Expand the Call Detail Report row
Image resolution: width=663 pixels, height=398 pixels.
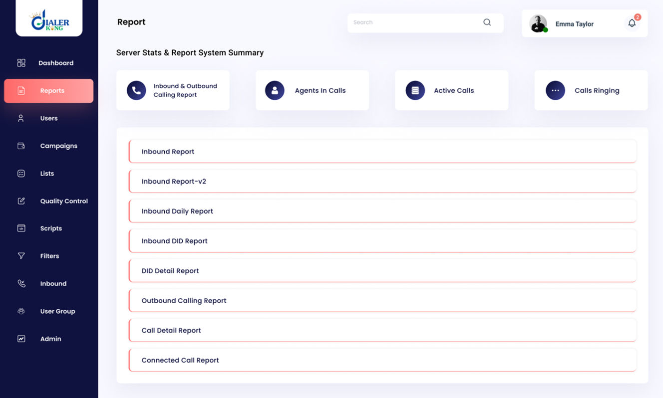click(x=382, y=330)
